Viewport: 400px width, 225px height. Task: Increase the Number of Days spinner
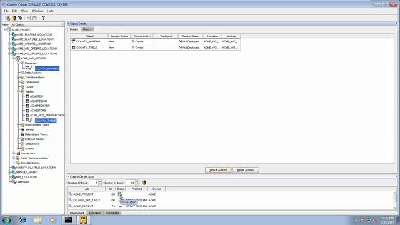coord(100,181)
